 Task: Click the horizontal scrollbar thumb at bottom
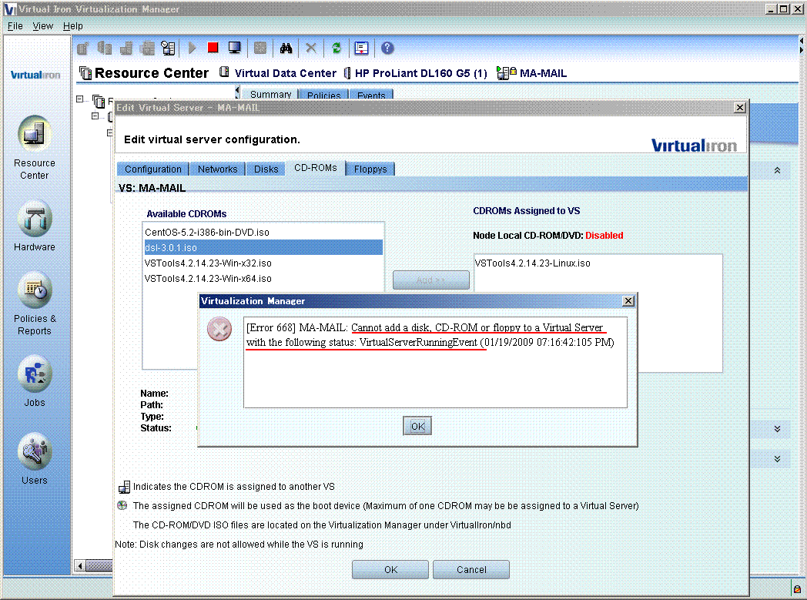[x=99, y=566]
